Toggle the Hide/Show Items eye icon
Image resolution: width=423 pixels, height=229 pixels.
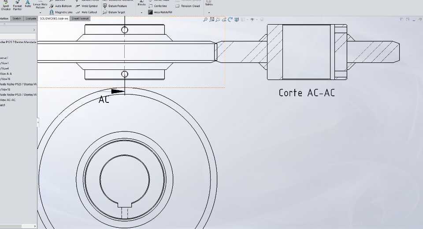point(252,19)
